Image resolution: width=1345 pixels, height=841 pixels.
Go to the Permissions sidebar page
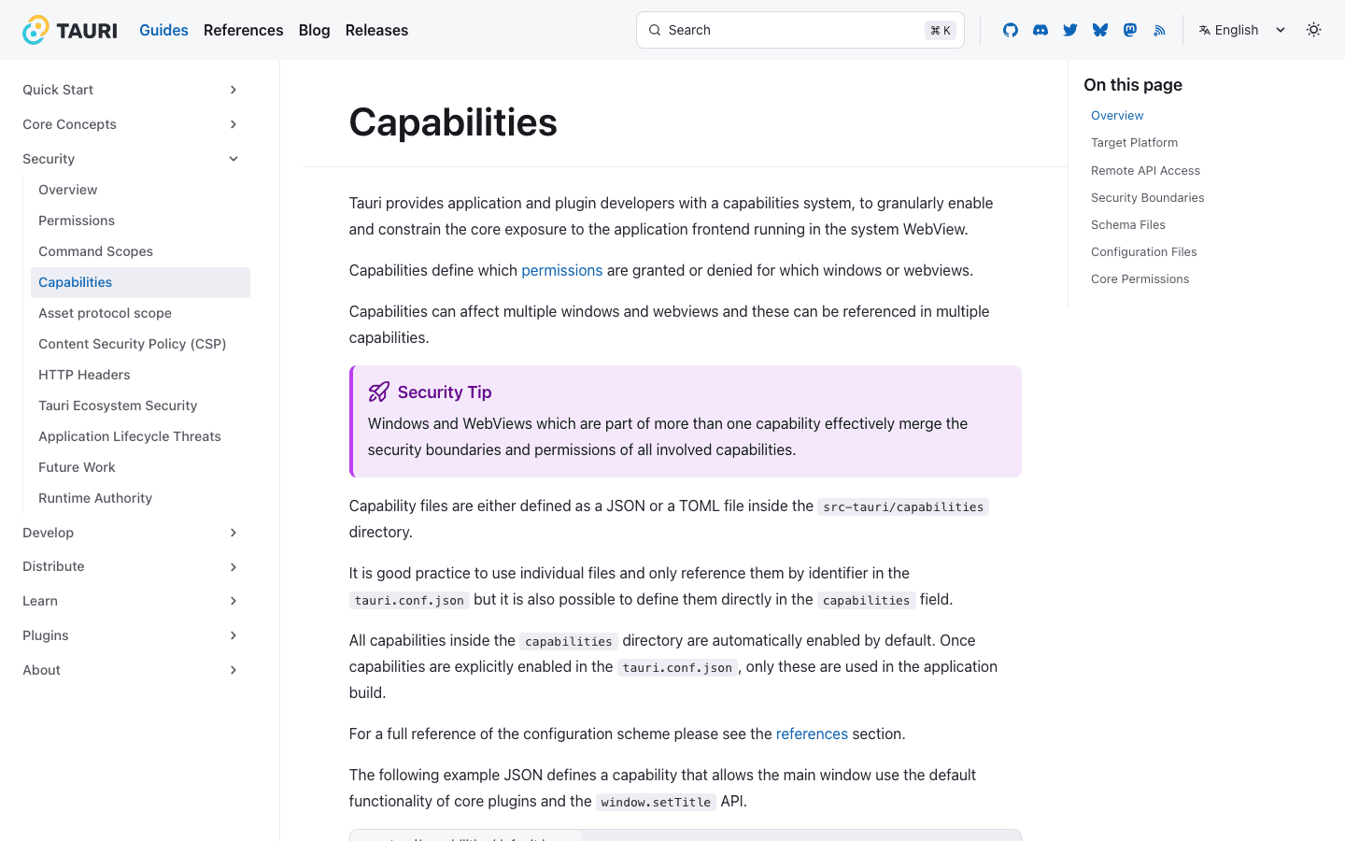pyautogui.click(x=140, y=221)
